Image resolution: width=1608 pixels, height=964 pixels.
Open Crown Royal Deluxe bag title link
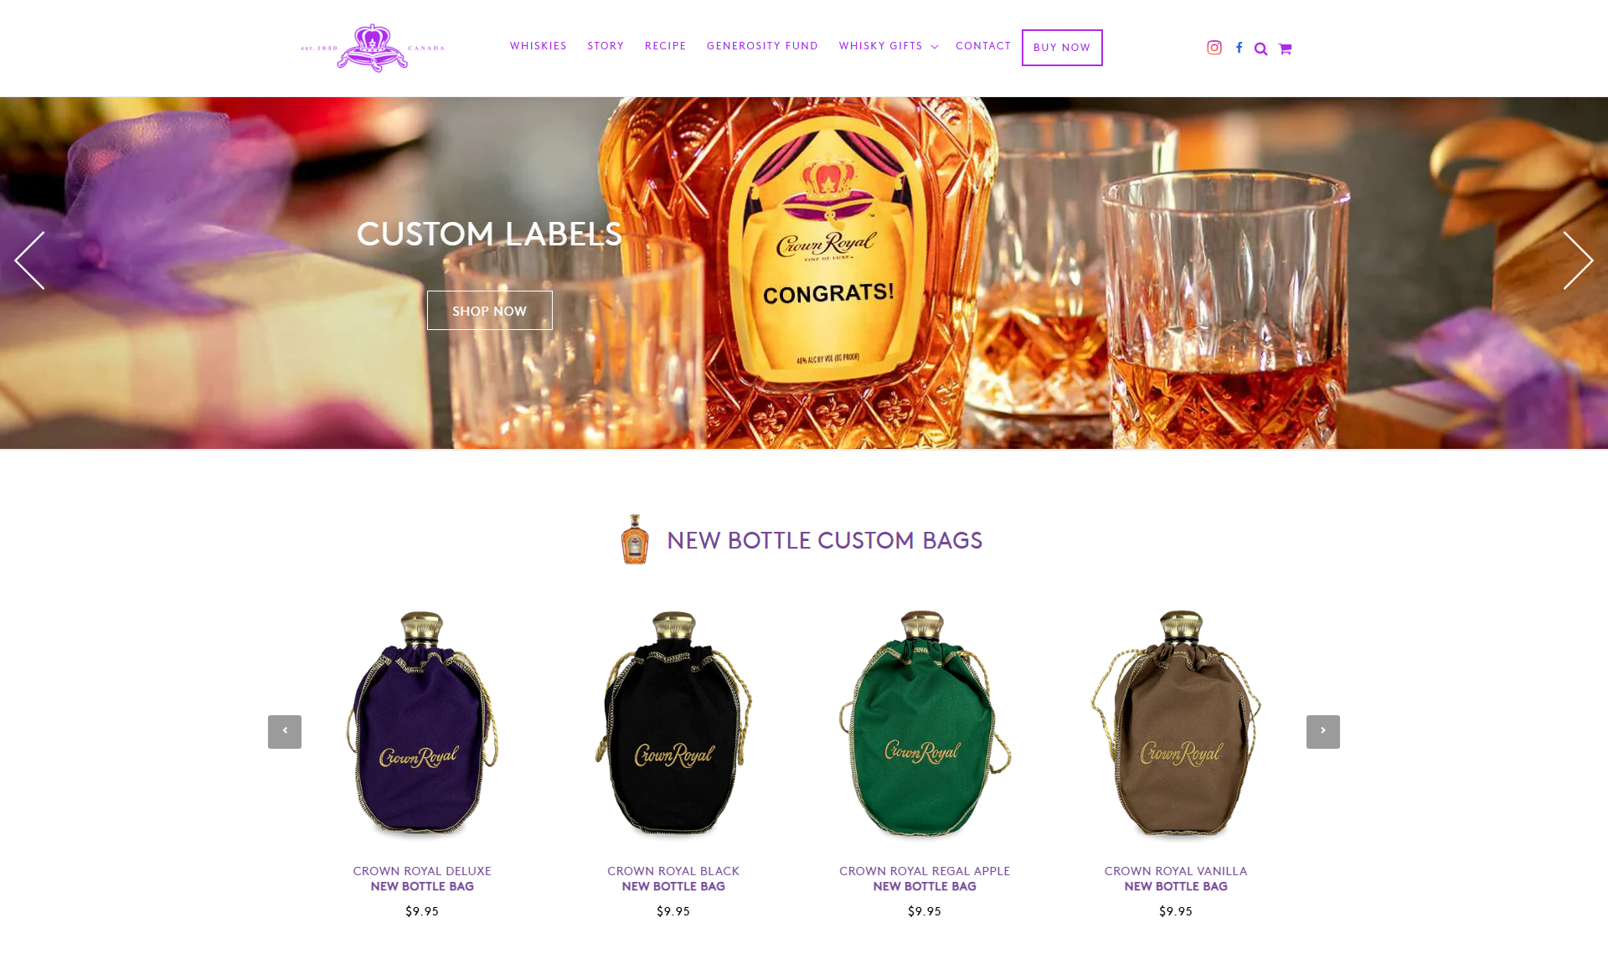point(422,879)
